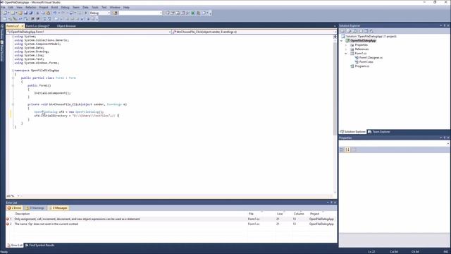Expand the Properties node in Solution Explorer

coord(346,45)
